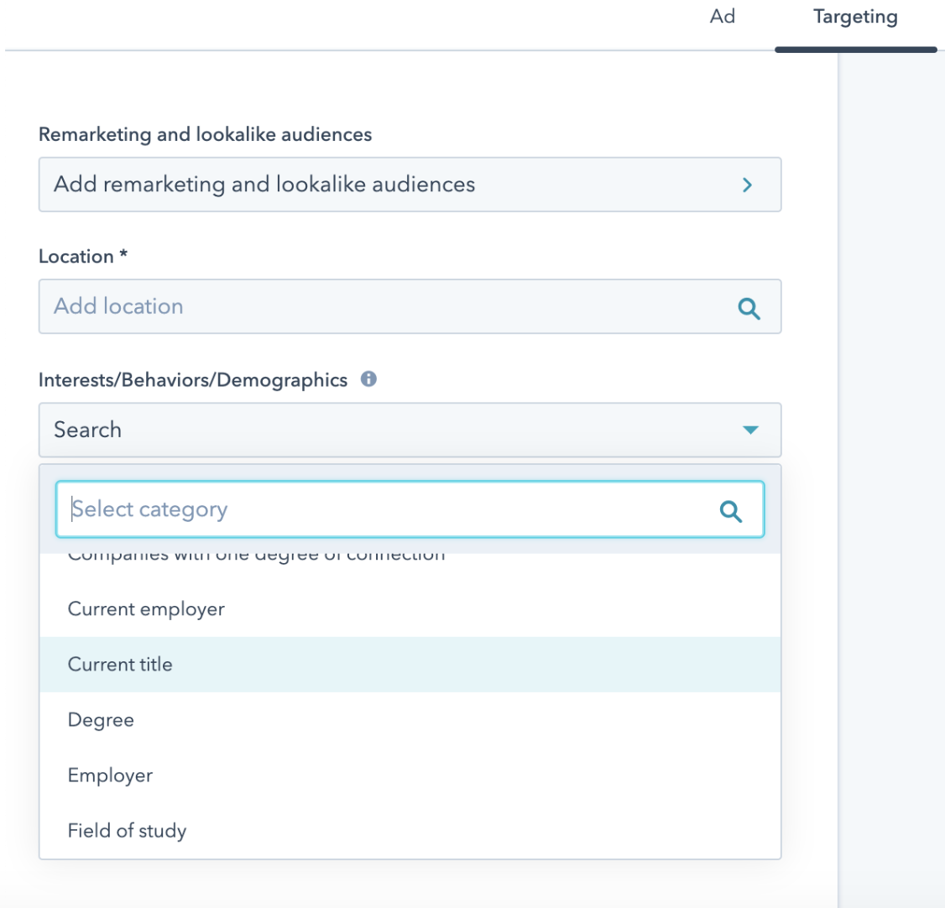This screenshot has height=908, width=945.
Task: Select the Employer category option
Action: pos(110,775)
